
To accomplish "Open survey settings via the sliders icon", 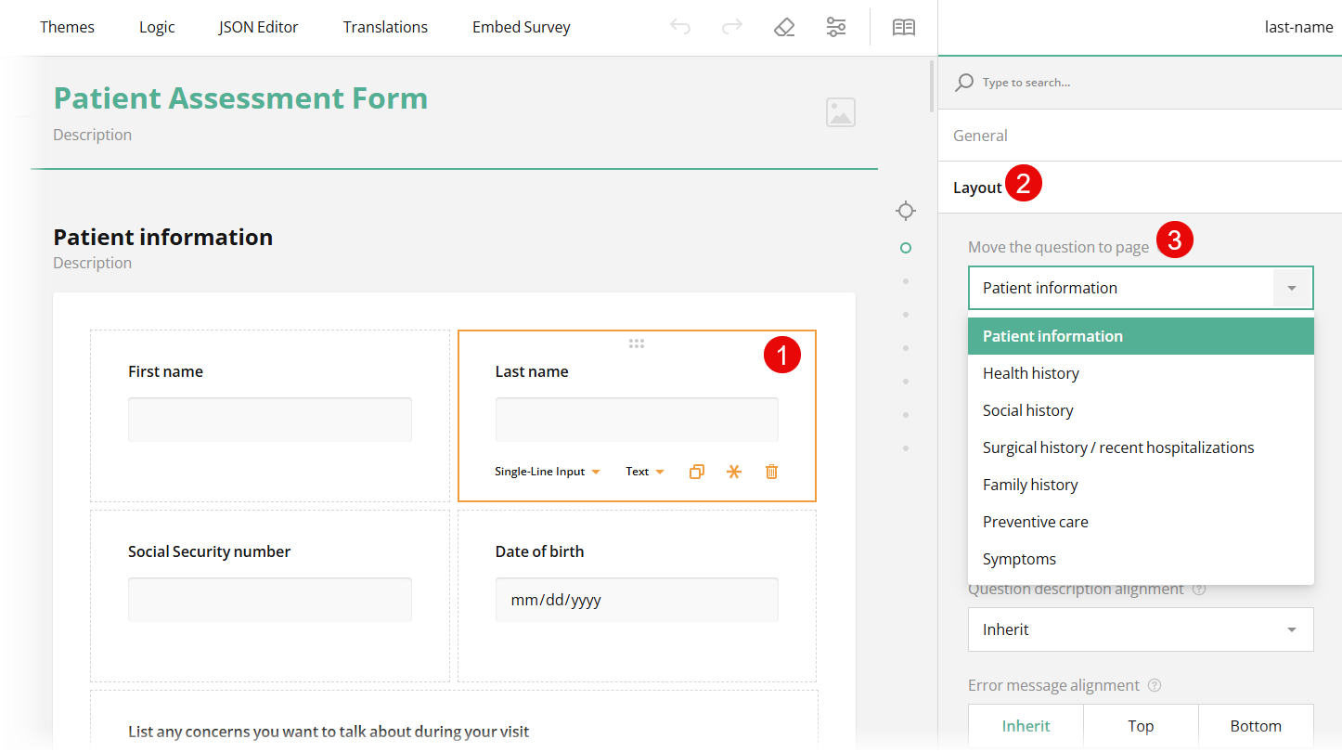I will click(x=836, y=27).
